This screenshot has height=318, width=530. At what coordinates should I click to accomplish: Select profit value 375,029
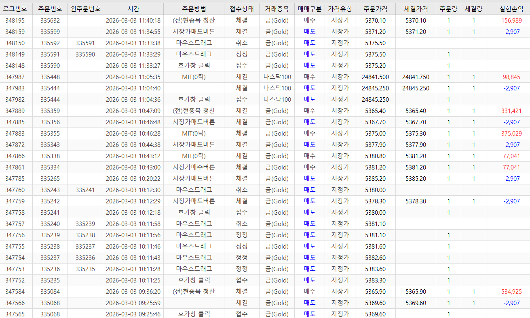pos(511,134)
